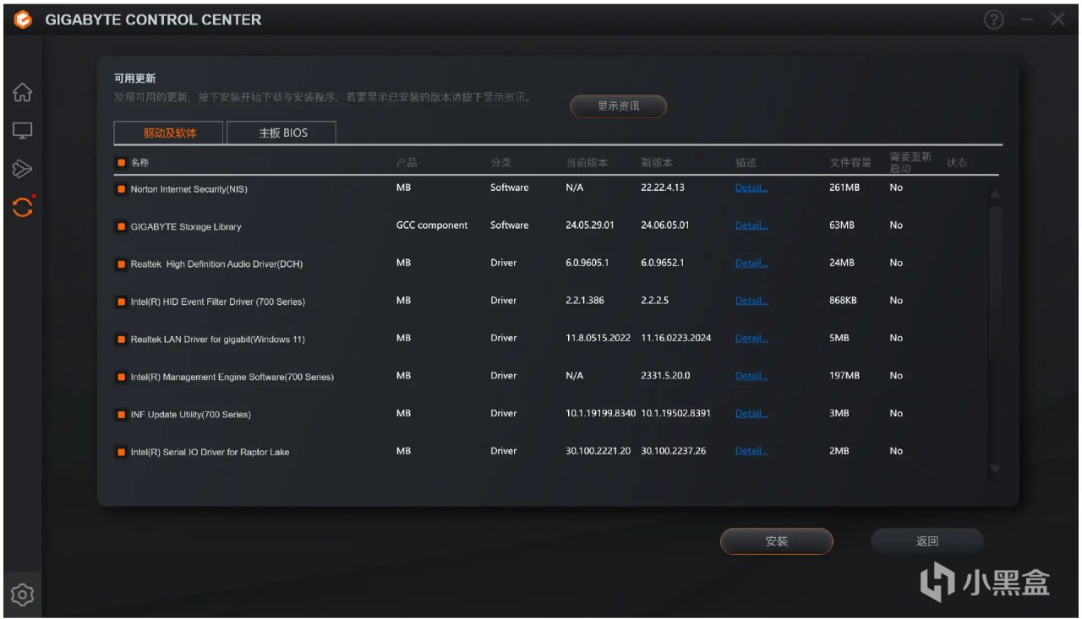Image resolution: width=1082 pixels, height=619 pixels.
Task: Open Detail link for Realtek Audio Driver
Action: [751, 263]
